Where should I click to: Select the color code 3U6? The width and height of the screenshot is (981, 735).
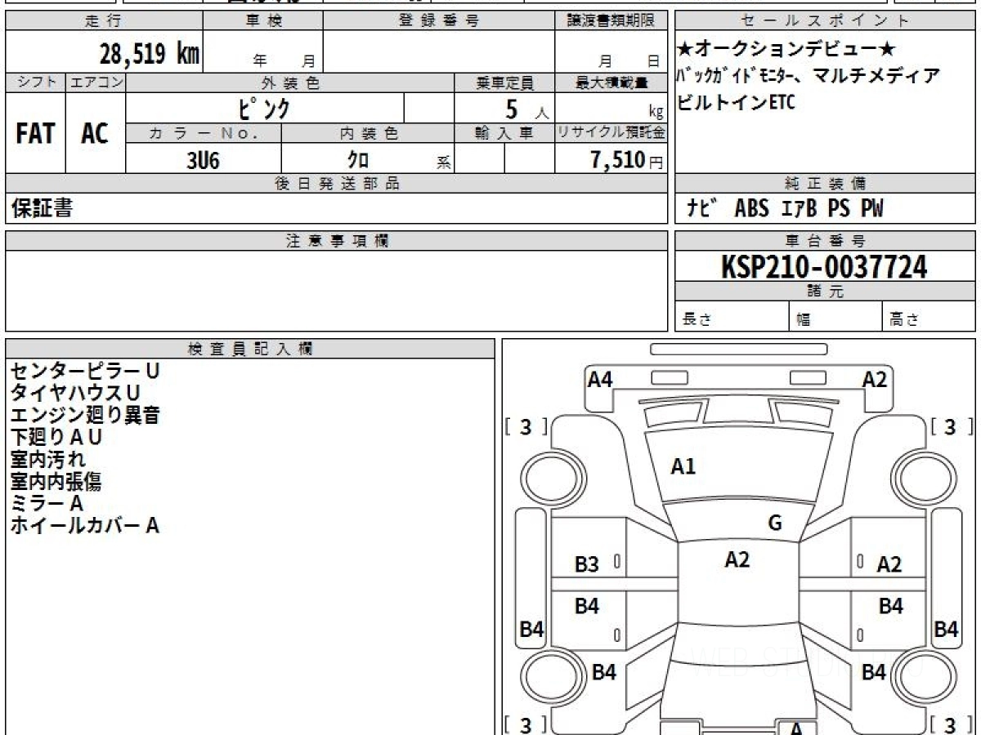[203, 160]
